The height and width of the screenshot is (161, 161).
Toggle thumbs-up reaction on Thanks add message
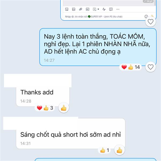[x=64, y=108]
